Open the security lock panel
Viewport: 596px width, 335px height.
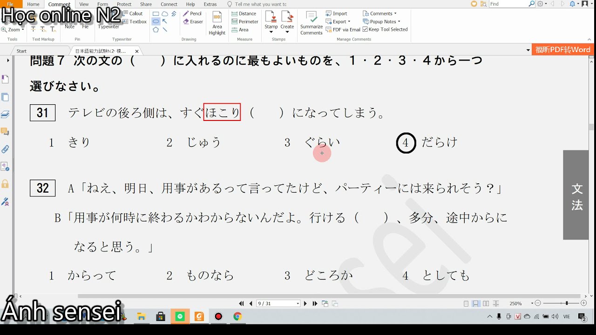click(x=5, y=184)
